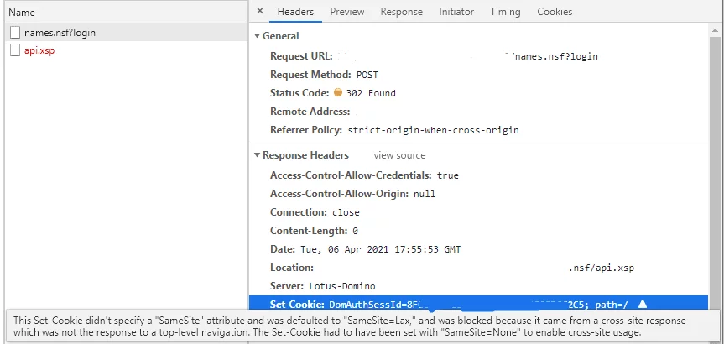
Task: Click the Set-Cookie warning triangle icon
Action: pos(643,304)
